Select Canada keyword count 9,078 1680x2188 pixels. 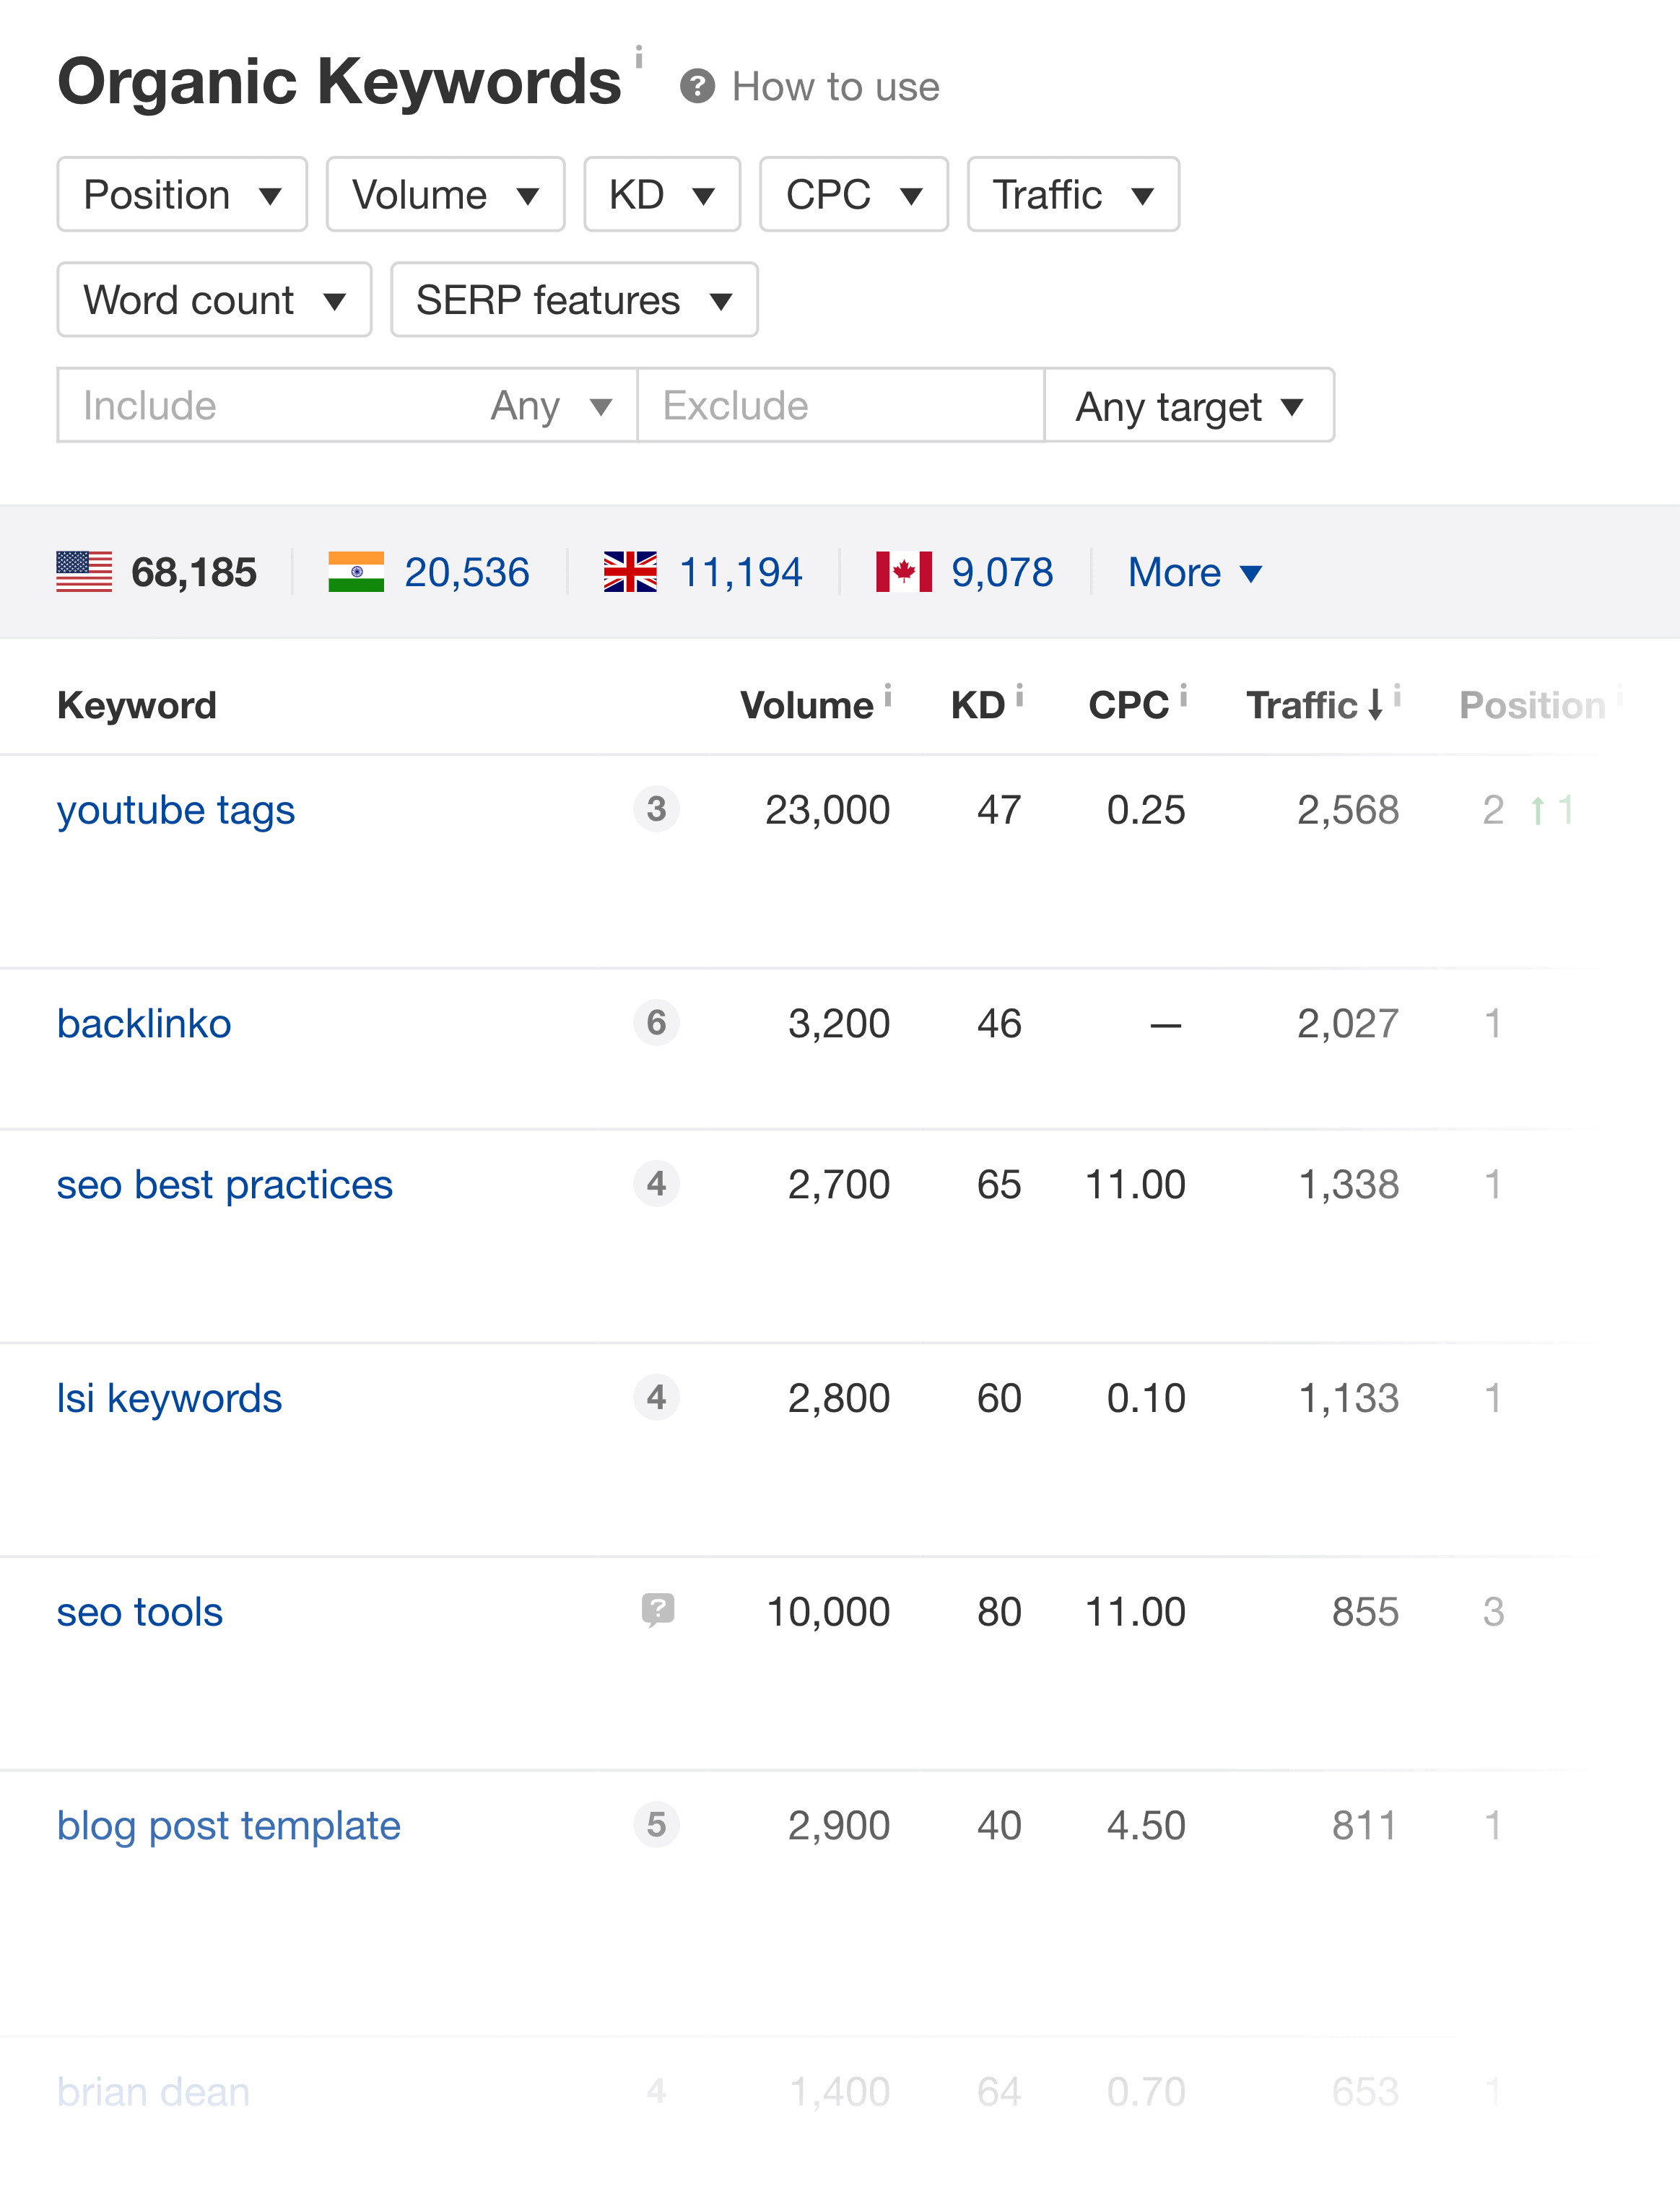[1002, 573]
